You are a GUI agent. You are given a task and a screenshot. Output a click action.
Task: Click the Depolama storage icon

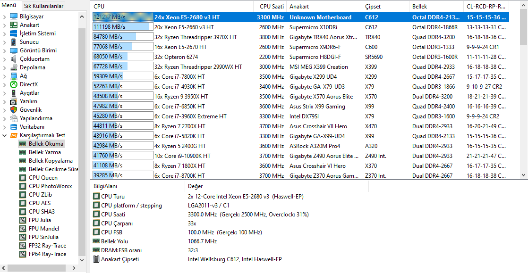click(14, 67)
